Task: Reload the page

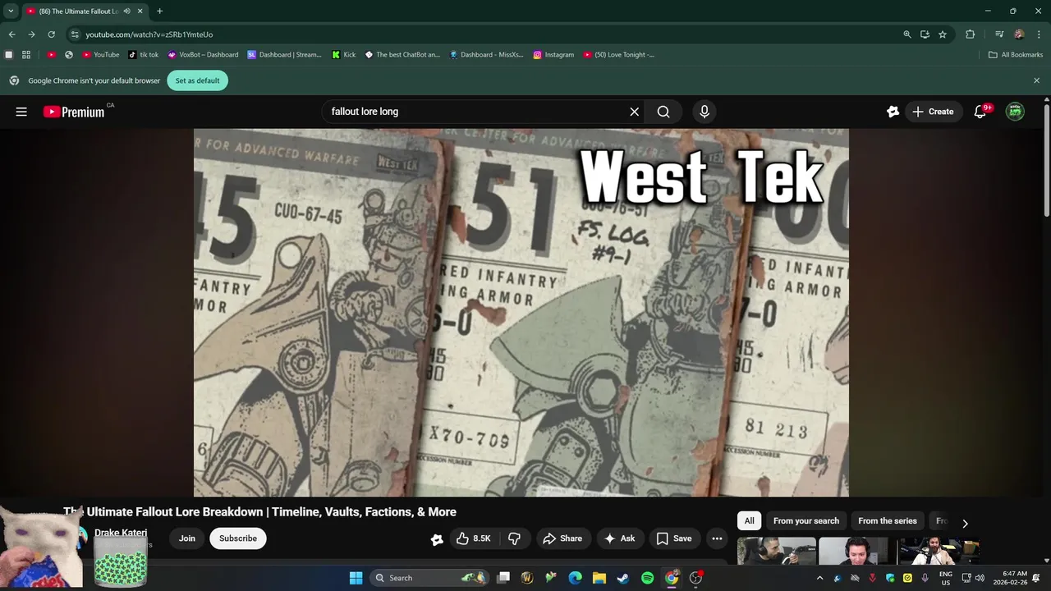Action: (51, 34)
